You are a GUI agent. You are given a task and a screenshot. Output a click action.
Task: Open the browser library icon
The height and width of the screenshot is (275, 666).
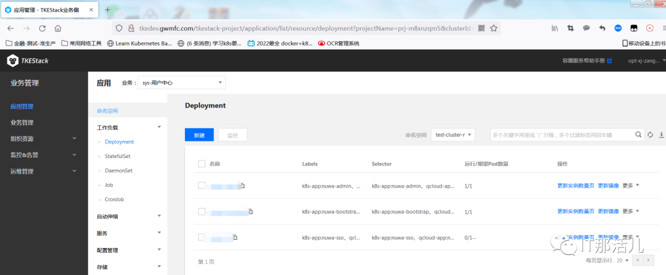point(555,28)
